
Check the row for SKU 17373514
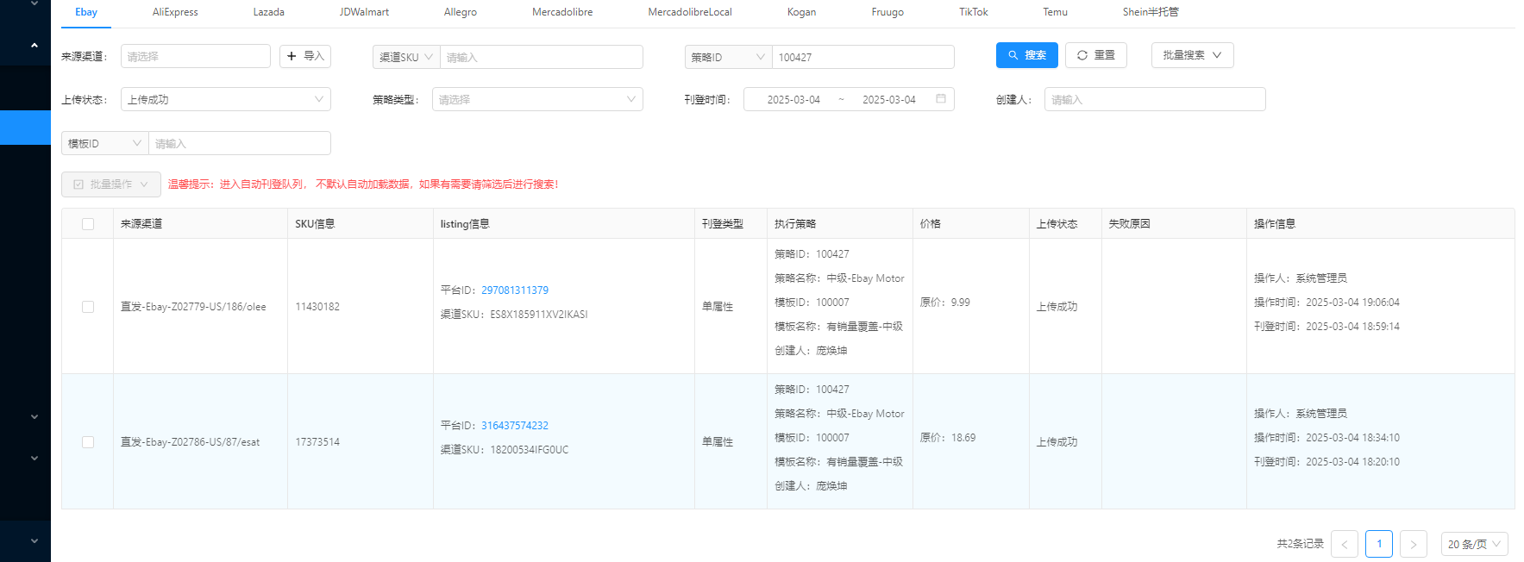tap(88, 442)
